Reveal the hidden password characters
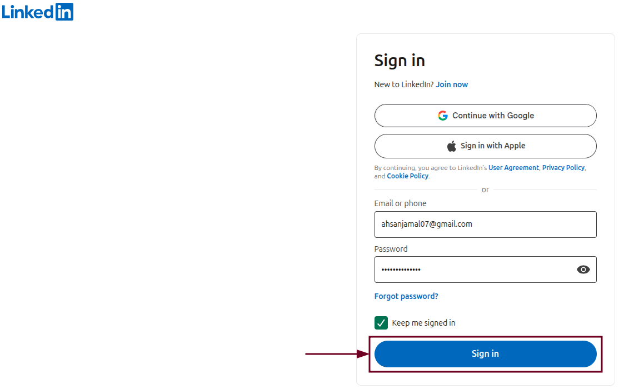 [583, 270]
